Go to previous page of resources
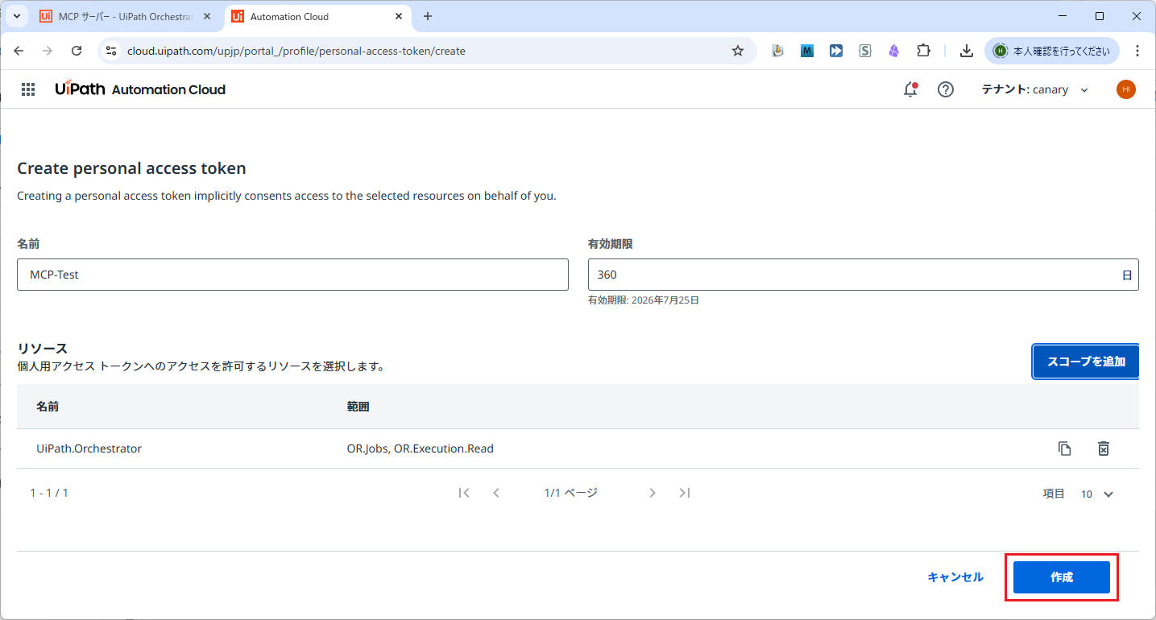 pyautogui.click(x=496, y=493)
